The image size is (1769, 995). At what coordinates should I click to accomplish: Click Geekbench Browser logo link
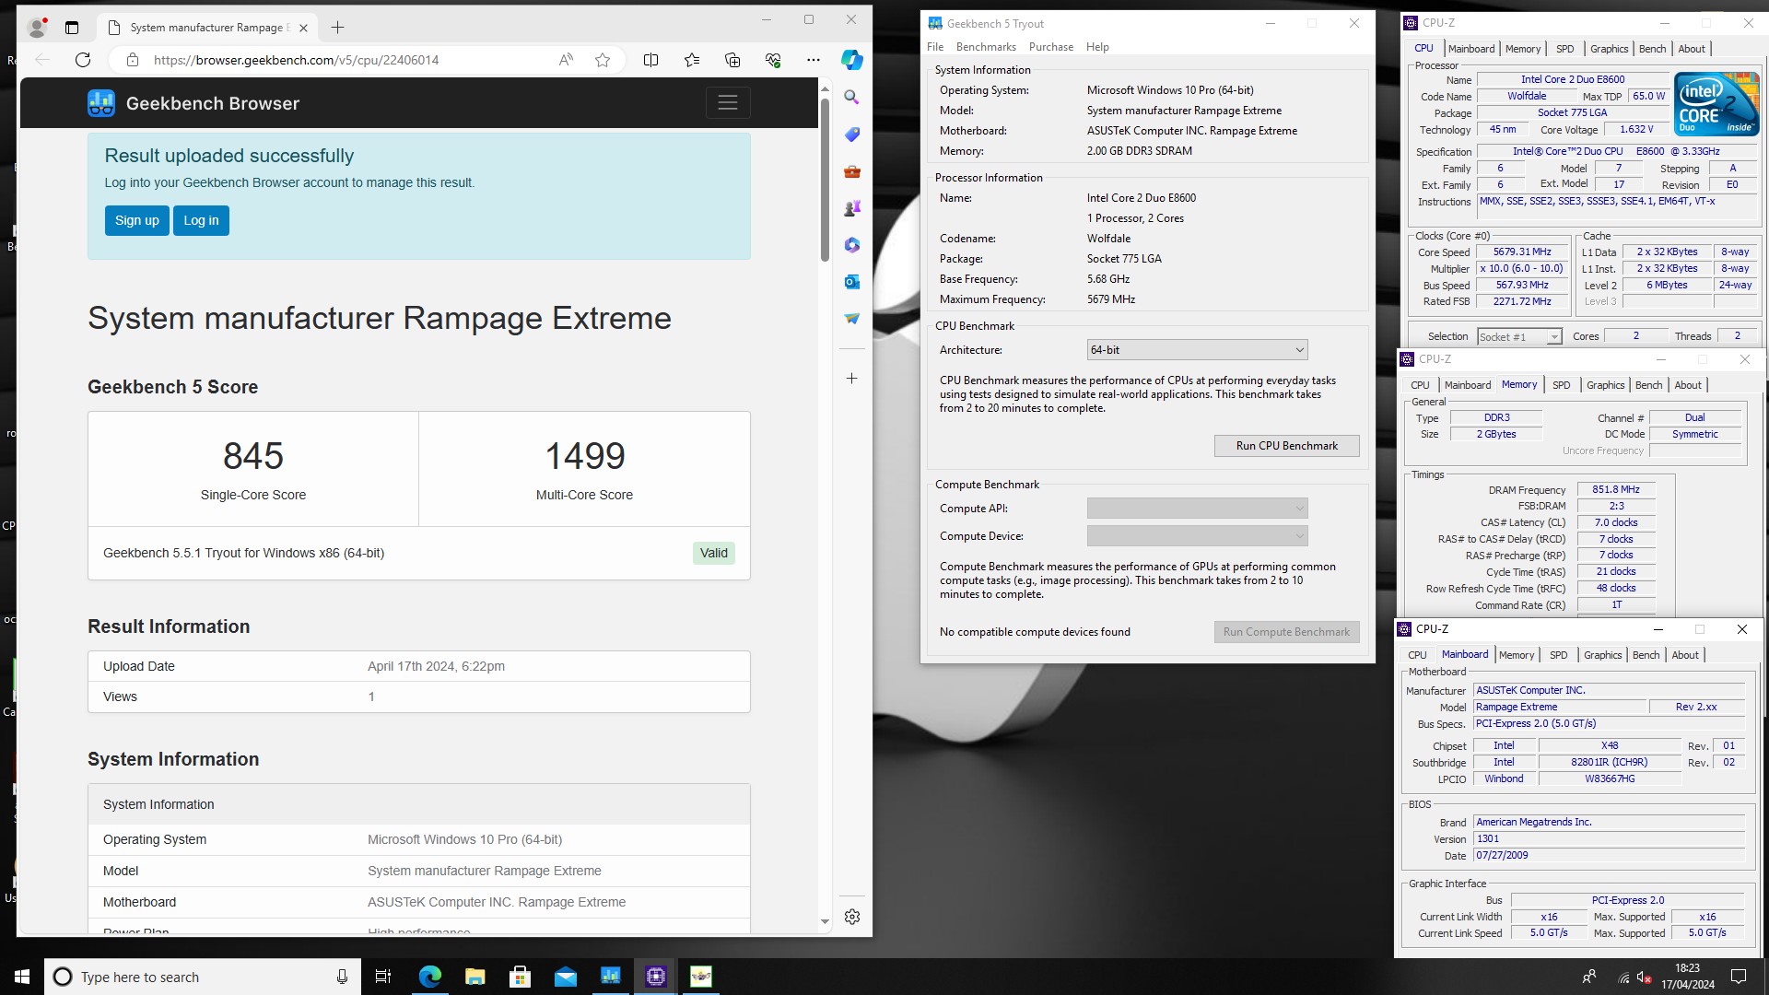pos(193,103)
